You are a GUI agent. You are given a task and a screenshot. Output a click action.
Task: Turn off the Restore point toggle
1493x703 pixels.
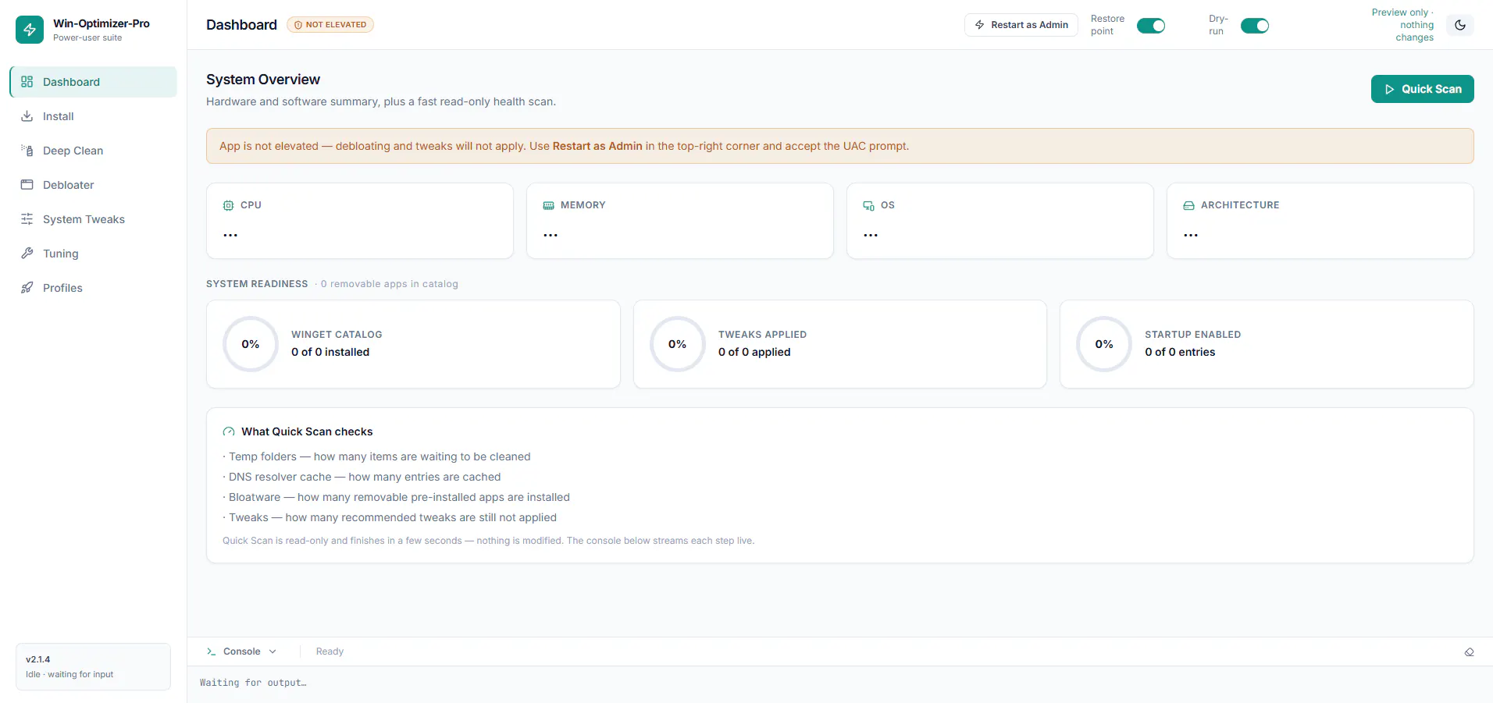tap(1151, 26)
